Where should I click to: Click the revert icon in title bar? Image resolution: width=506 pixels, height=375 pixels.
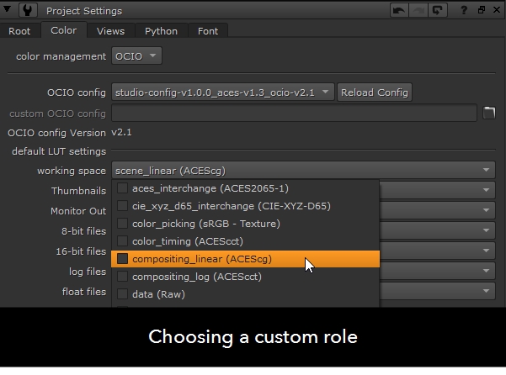point(437,11)
